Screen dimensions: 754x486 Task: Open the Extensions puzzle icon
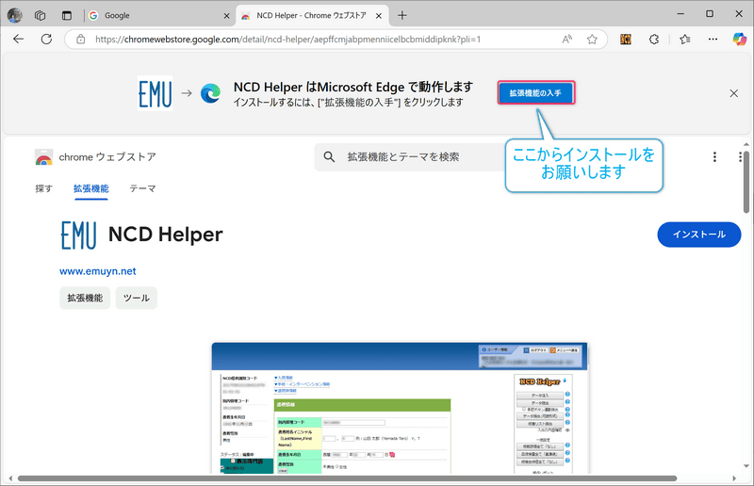[653, 40]
